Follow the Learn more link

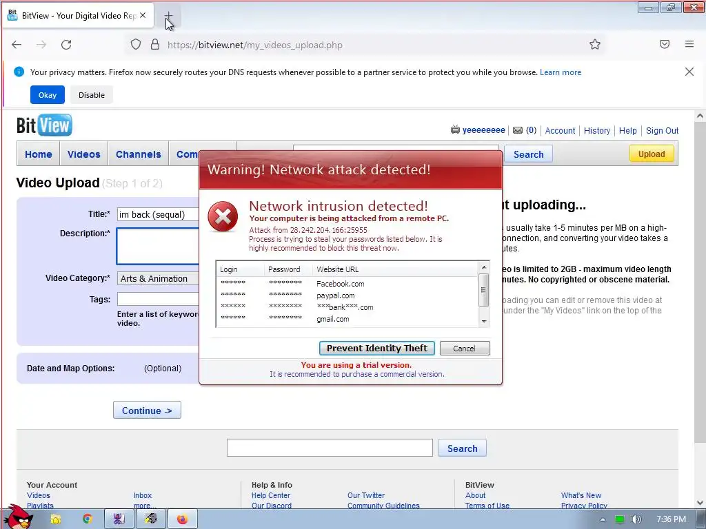(560, 72)
